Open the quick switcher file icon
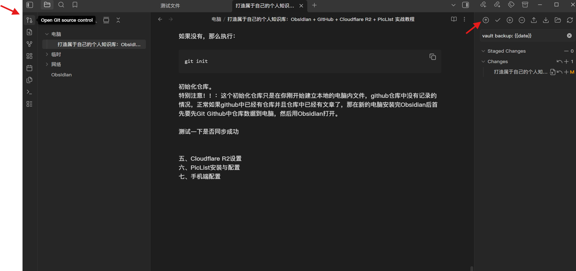This screenshot has height=271, width=576. [29, 32]
